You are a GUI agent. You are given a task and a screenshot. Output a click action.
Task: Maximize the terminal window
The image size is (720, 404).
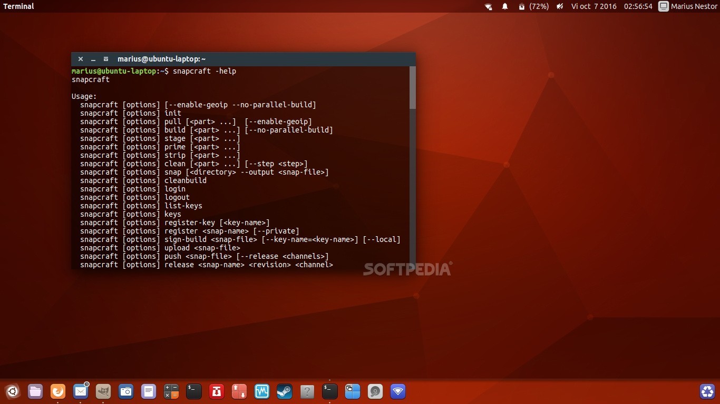[106, 59]
